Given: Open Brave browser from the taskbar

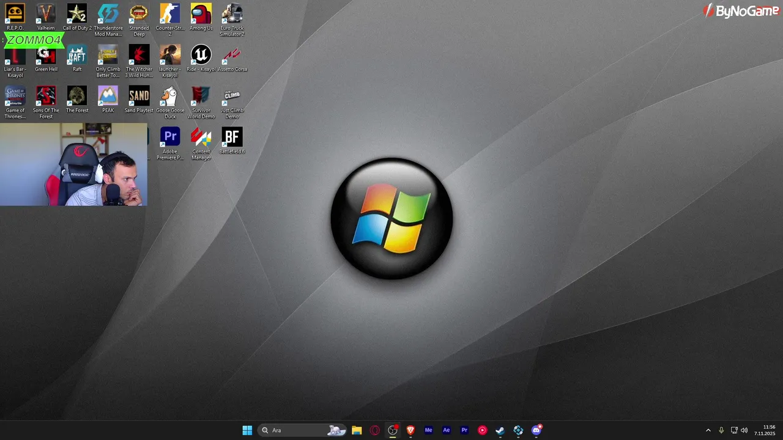Looking at the screenshot, I should pyautogui.click(x=410, y=430).
